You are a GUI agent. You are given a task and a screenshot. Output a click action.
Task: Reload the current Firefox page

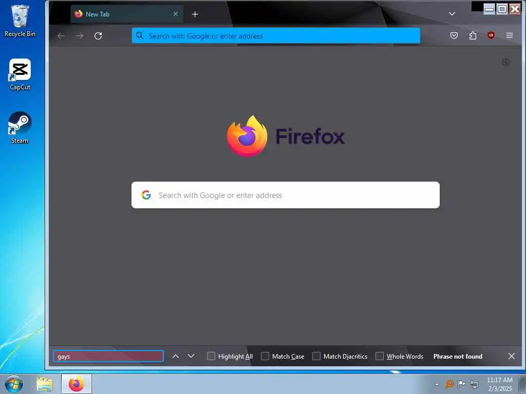pos(98,36)
